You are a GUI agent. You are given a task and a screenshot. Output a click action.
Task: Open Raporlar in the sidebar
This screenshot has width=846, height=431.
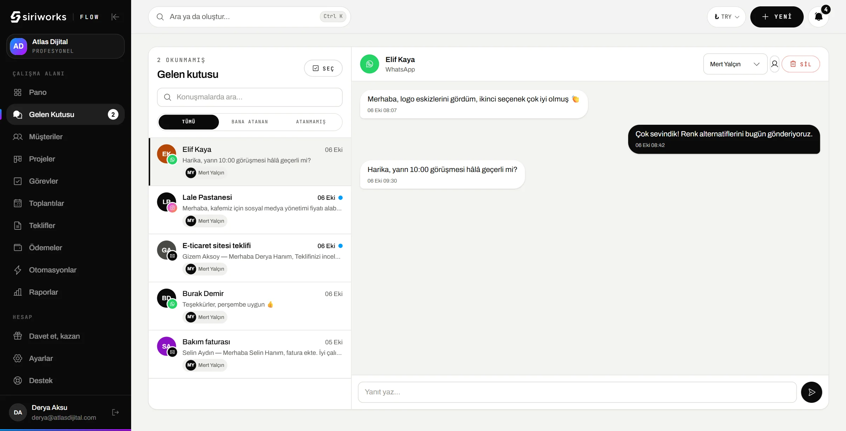tap(66, 292)
